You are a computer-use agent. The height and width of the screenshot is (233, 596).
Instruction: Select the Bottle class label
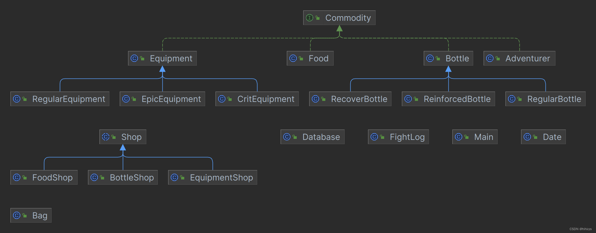[457, 58]
